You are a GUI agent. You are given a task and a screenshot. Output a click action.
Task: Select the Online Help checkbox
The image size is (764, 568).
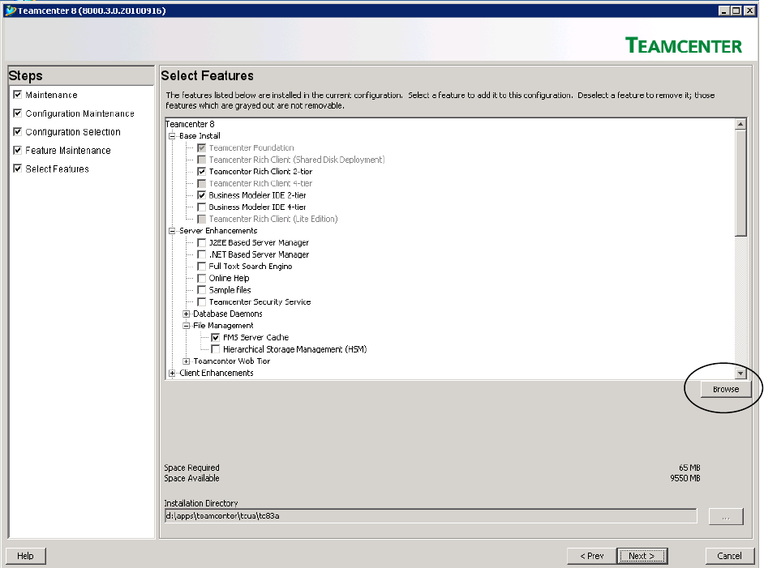201,278
